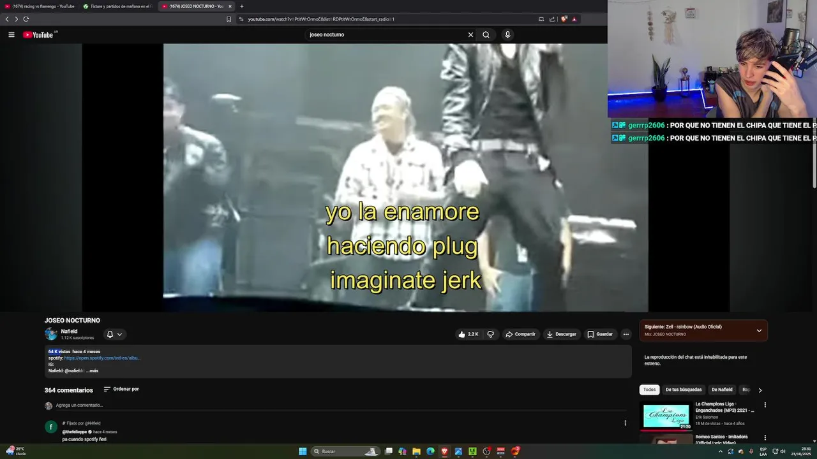Image resolution: width=817 pixels, height=459 pixels.
Task: Open the Brave Shields lion icon
Action: click(564, 19)
